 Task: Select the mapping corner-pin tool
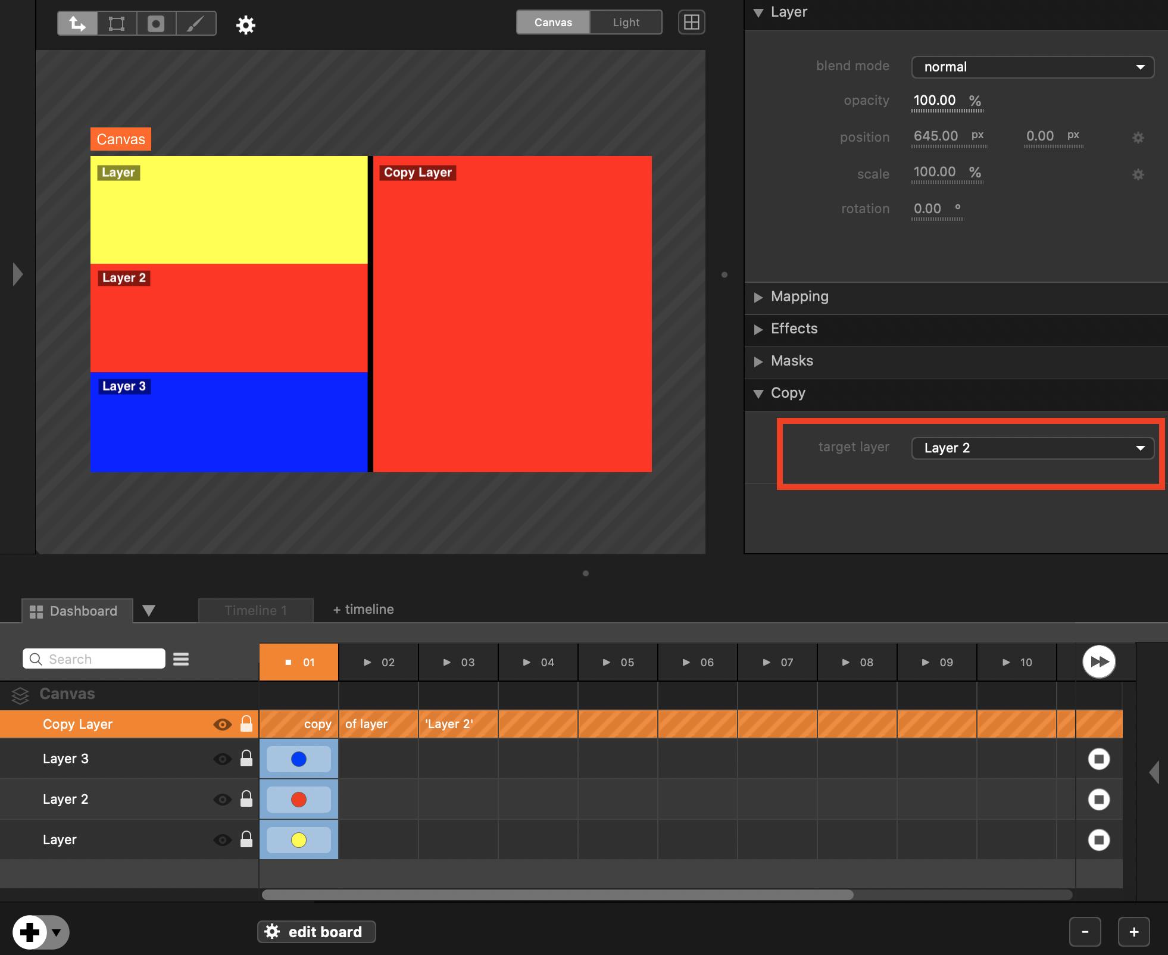[117, 24]
